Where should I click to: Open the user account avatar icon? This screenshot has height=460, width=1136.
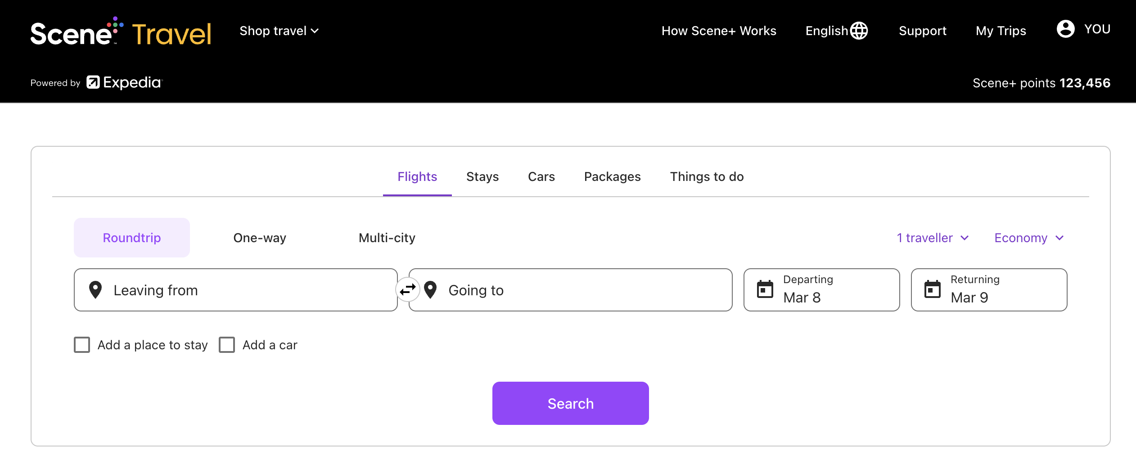pyautogui.click(x=1065, y=29)
